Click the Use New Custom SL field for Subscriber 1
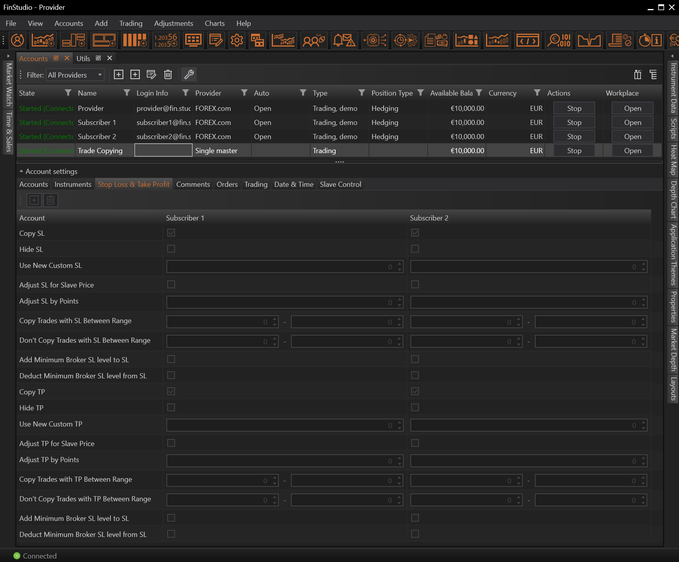Screen dimensions: 679x562 [x=281, y=267]
